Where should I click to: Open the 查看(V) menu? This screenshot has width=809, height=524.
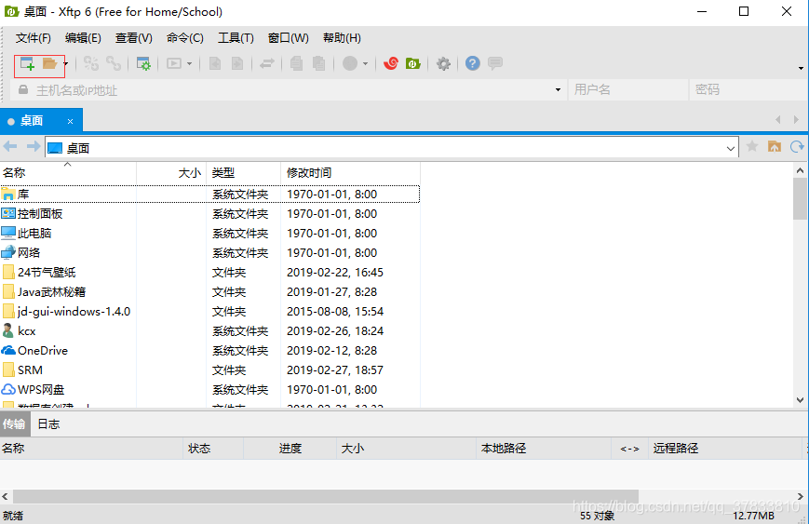134,37
